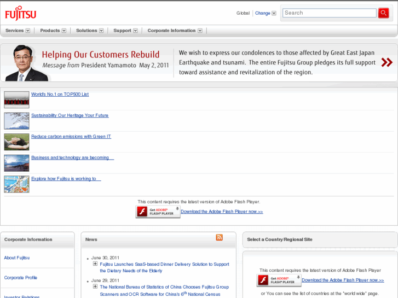Click Get Adobe Flash Player badge in country panel
Viewport: 398px width, 298px height.
click(279, 280)
